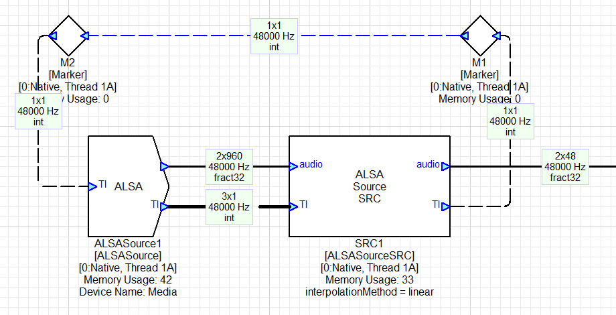Click ALSA block's audio output pin
Image resolution: width=616 pixels, height=315 pixels.
tap(165, 167)
